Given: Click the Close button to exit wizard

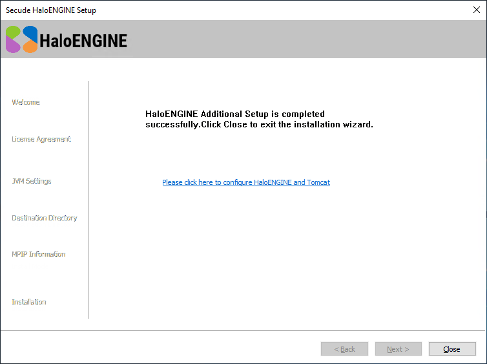Looking at the screenshot, I should 452,348.
